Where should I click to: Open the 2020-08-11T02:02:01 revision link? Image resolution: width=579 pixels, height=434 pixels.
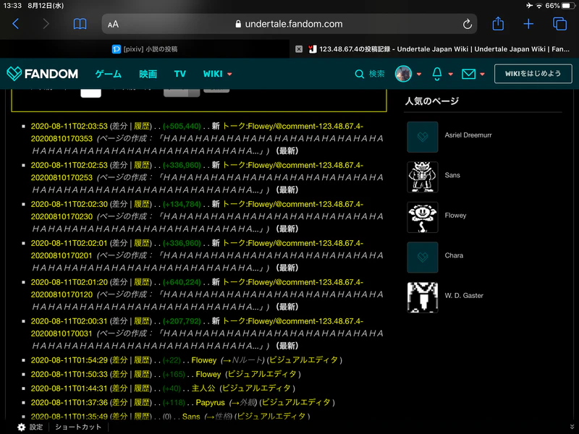(x=69, y=244)
